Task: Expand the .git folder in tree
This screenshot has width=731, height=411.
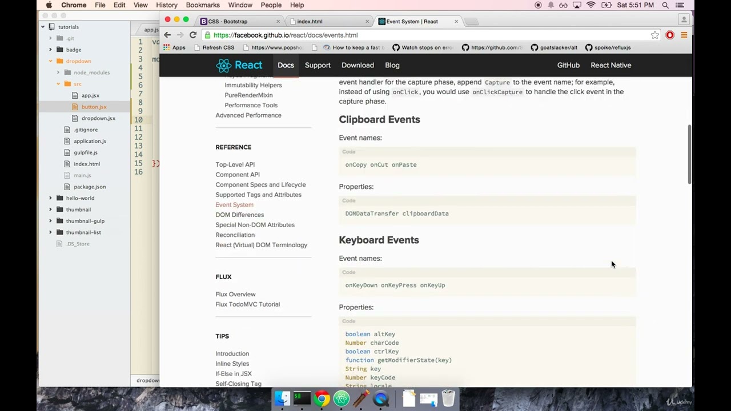Action: (50, 38)
